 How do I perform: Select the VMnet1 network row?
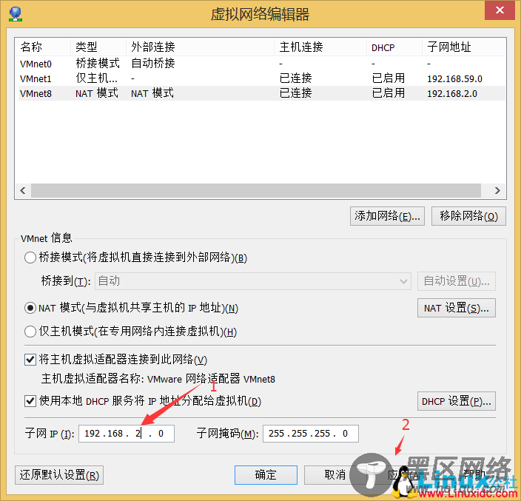tap(262, 78)
